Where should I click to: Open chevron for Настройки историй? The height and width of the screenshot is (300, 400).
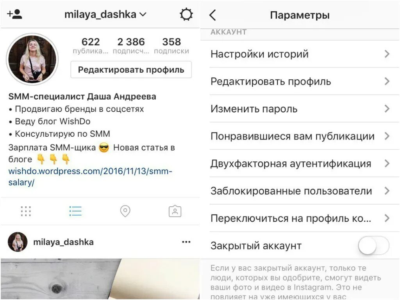(x=387, y=54)
